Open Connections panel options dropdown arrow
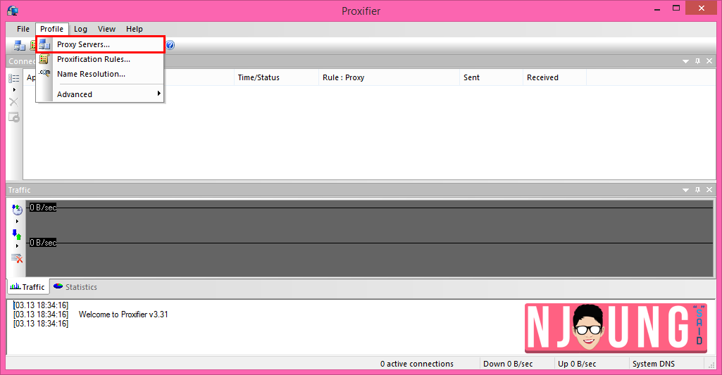 coord(685,61)
